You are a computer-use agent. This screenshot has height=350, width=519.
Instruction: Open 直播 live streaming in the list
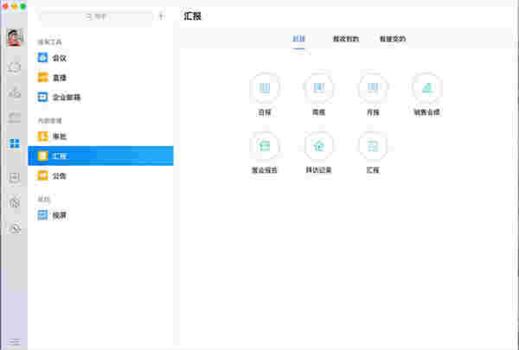click(x=61, y=78)
